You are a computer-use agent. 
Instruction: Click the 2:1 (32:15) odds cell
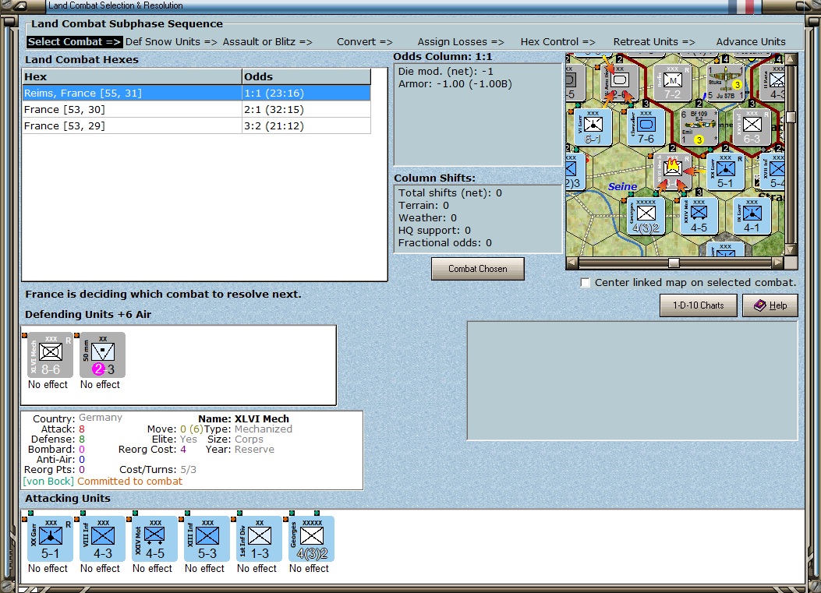pos(306,109)
